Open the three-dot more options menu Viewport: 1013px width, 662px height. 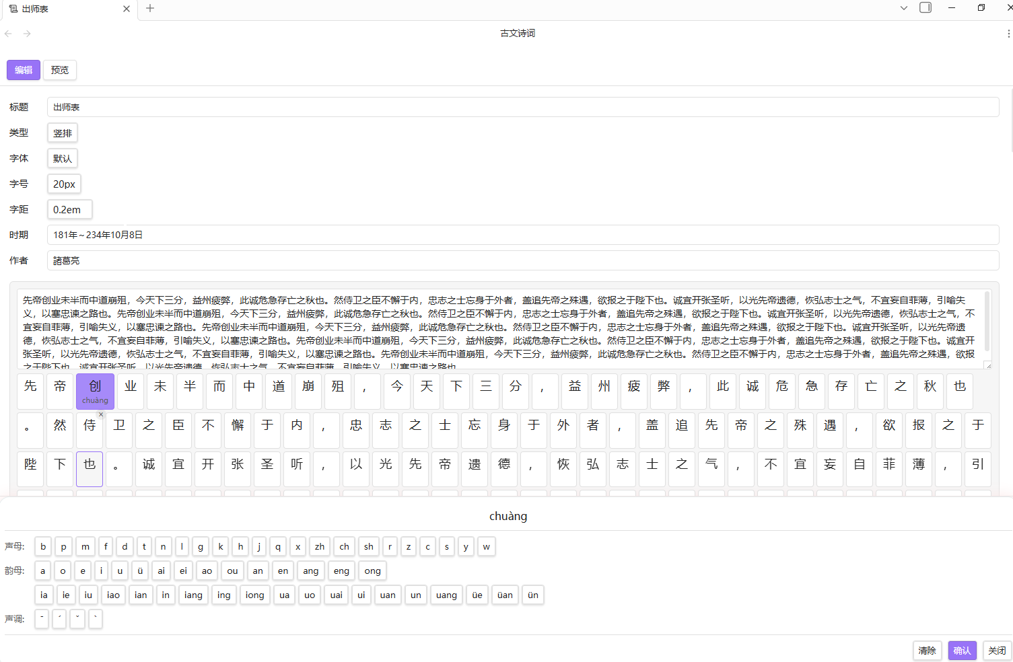pos(1008,34)
